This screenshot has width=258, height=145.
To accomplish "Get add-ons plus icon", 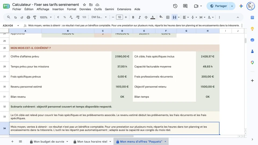I will pos(252,81).
